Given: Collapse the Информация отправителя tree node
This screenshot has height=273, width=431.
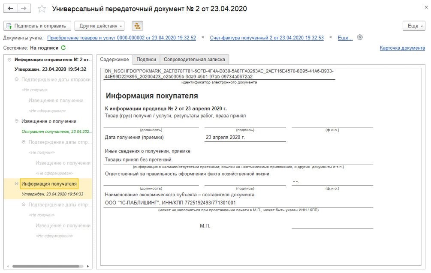Looking at the screenshot, I should pos(9,60).
